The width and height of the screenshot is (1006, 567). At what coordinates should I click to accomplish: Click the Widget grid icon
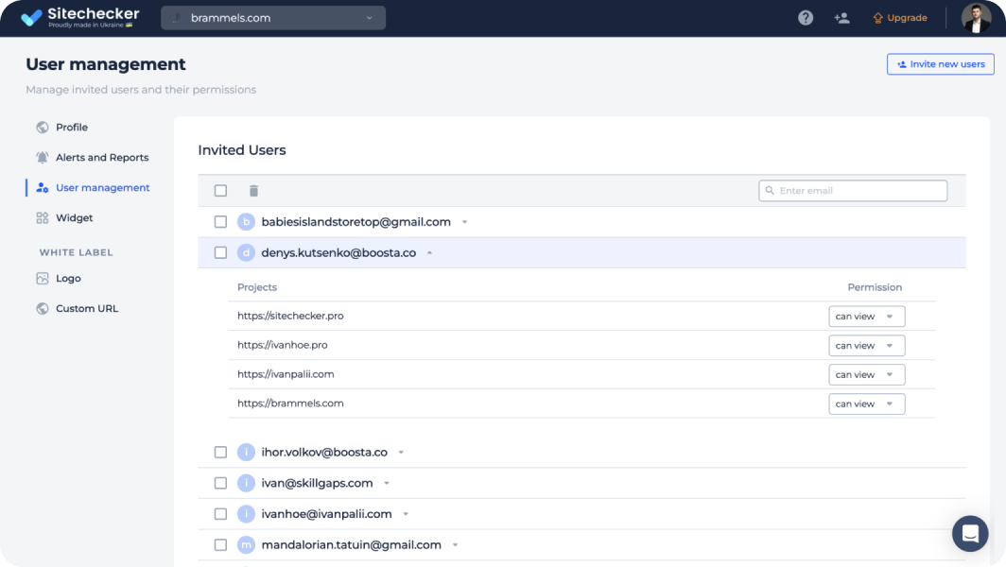[x=43, y=217]
